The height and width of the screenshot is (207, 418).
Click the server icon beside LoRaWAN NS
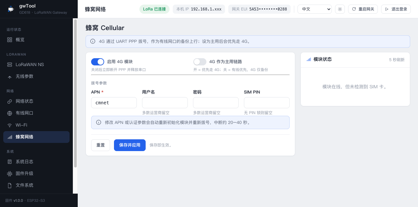(9, 64)
